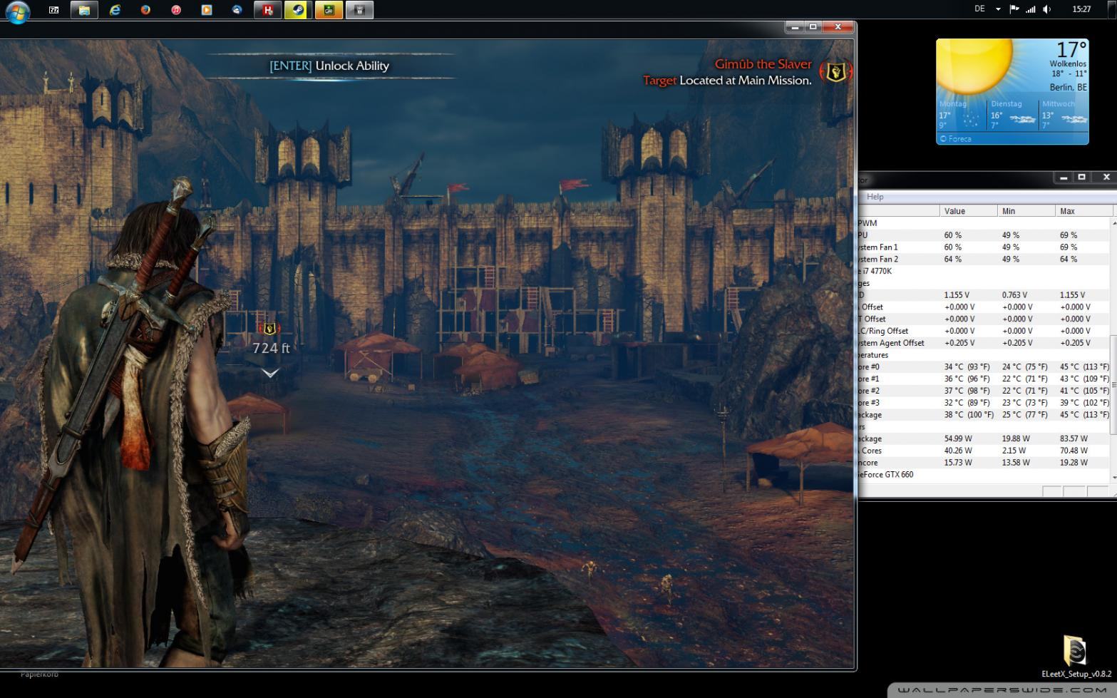Click the 15.73 W uncore power value

tap(957, 463)
